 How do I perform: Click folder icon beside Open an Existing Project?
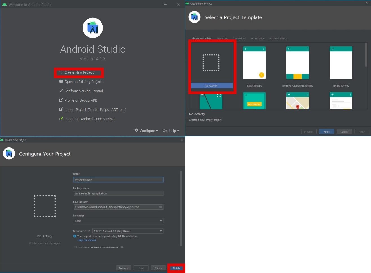[x=61, y=82]
